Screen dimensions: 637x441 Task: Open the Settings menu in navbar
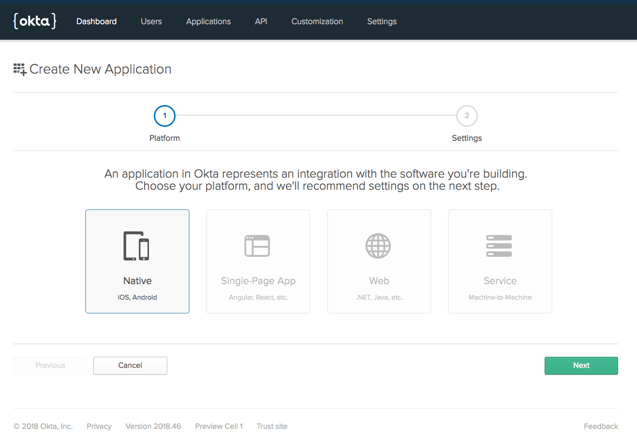(382, 21)
